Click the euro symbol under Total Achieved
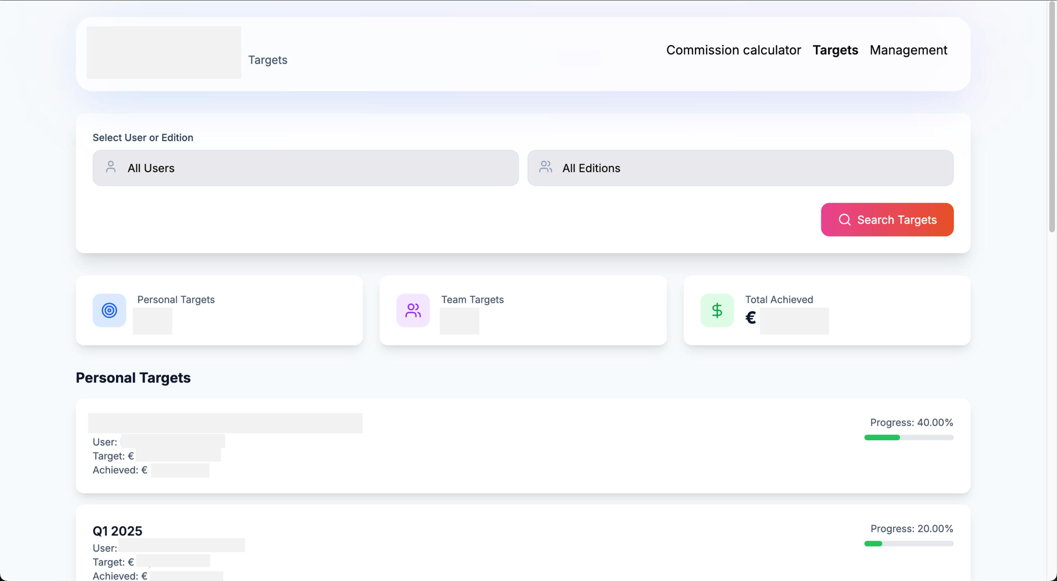This screenshot has width=1057, height=581. point(751,318)
